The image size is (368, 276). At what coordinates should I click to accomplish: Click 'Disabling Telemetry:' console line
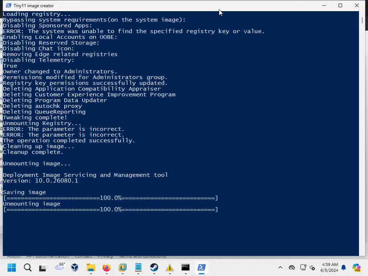(38, 60)
